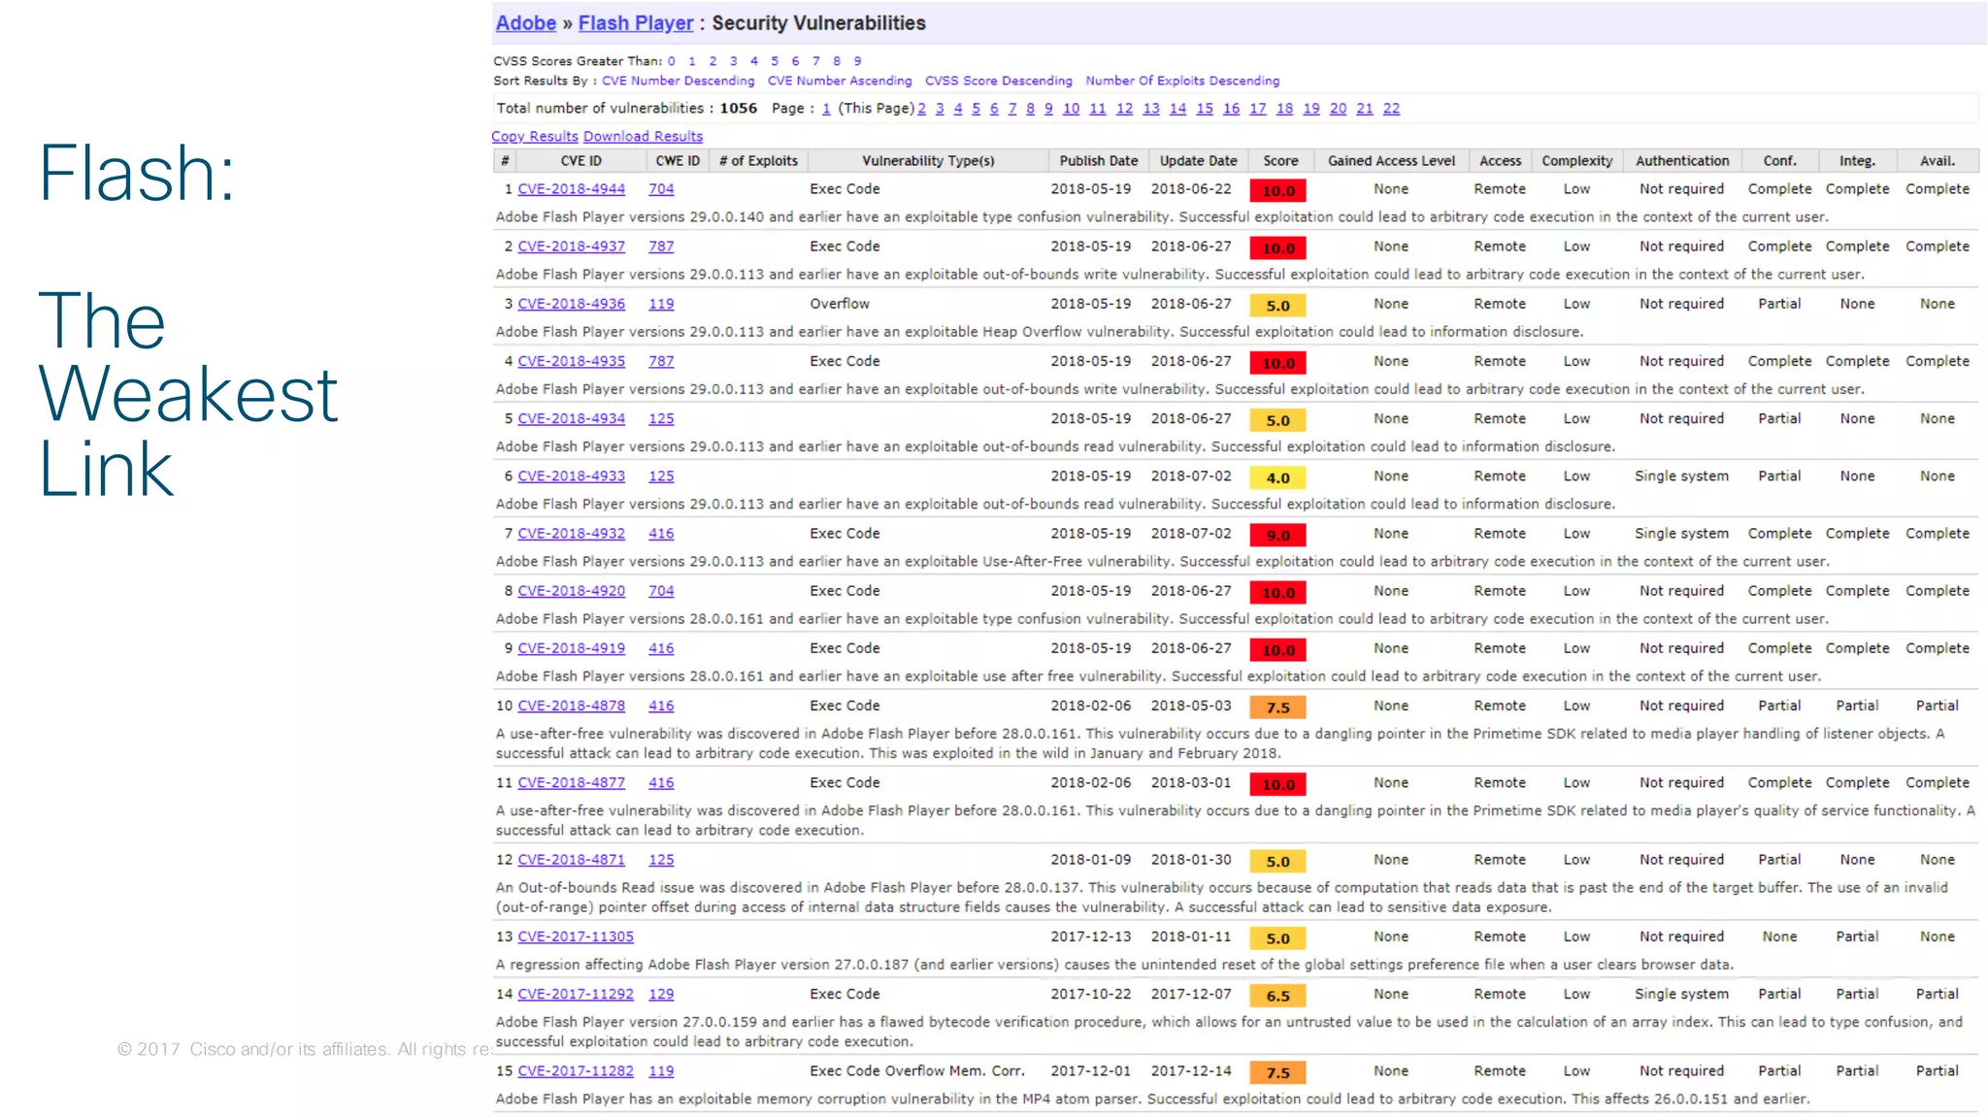Open CVE-2018-4878 details

pyautogui.click(x=571, y=706)
